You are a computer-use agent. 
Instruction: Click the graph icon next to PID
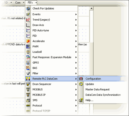(28, 36)
